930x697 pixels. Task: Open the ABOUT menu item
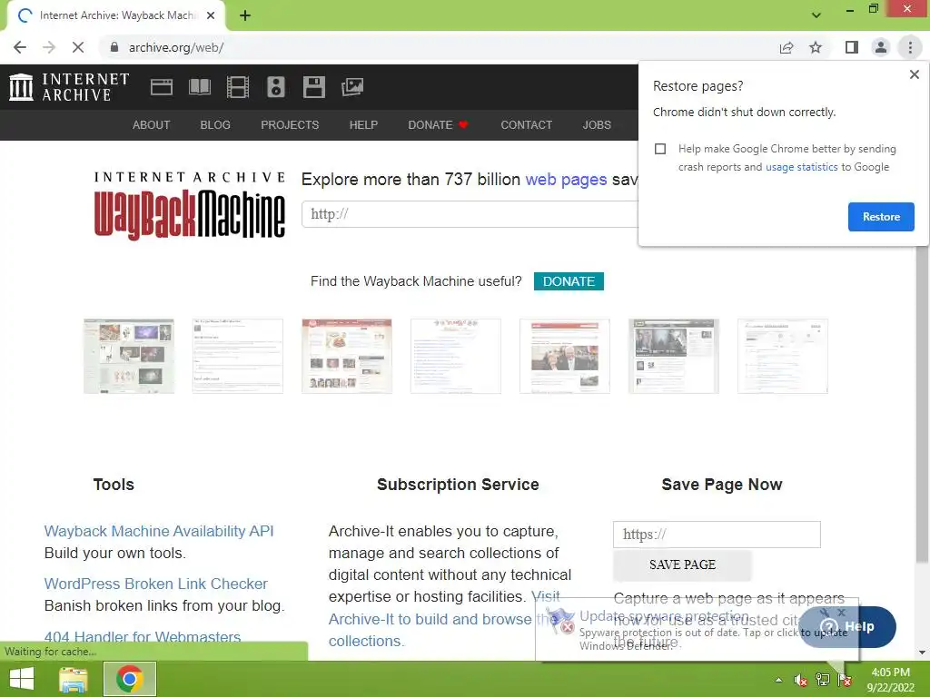152,125
